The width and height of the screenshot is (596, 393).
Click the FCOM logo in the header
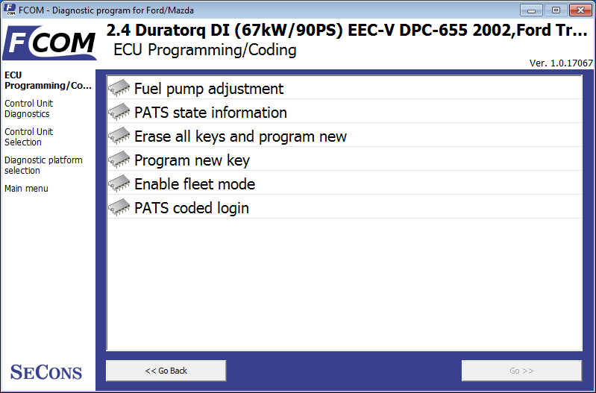tap(49, 45)
